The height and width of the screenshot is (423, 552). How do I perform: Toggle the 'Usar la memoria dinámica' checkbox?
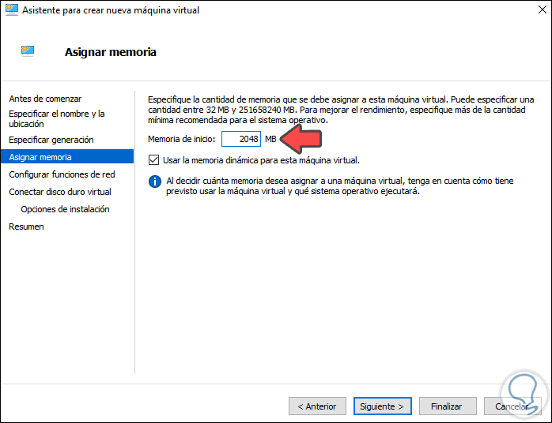(x=154, y=159)
